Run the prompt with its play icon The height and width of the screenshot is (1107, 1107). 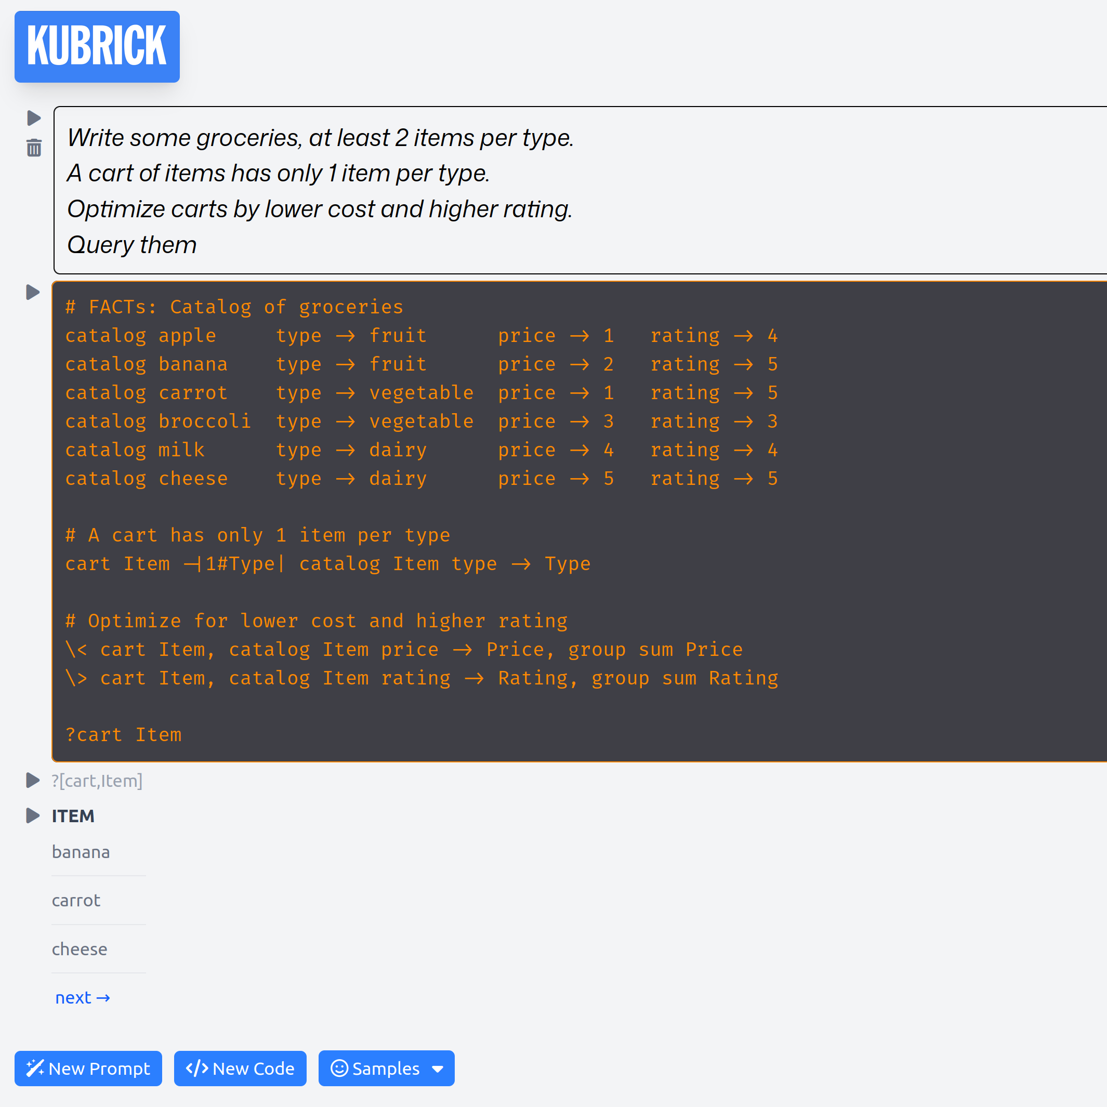(x=34, y=118)
